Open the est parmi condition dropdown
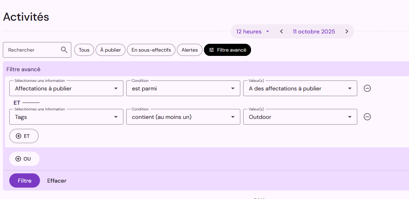 point(183,88)
